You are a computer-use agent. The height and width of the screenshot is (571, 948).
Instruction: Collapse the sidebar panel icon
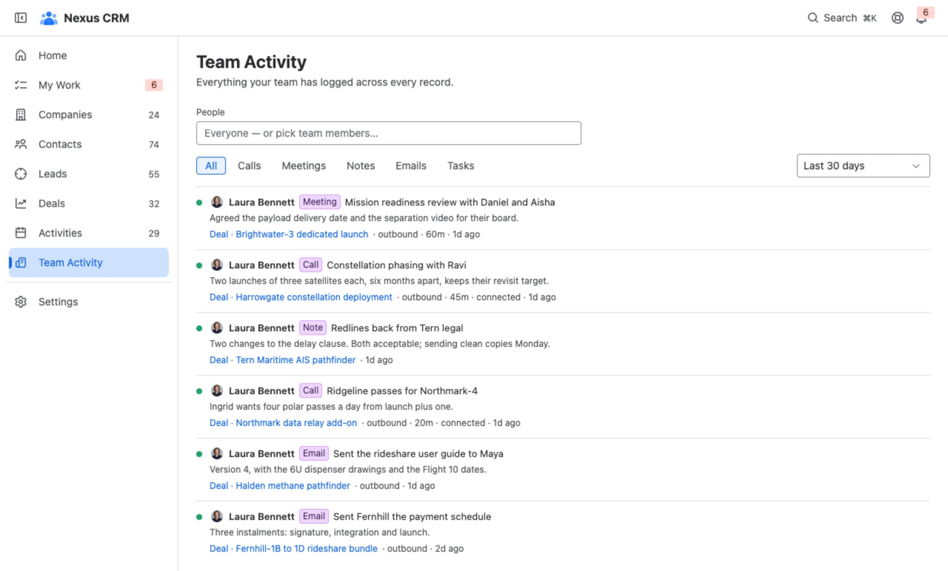21,18
